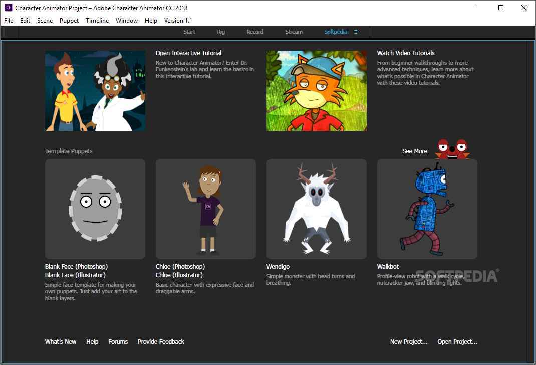Click the Character Animator app icon in title bar
The height and width of the screenshot is (365, 536).
[8, 8]
